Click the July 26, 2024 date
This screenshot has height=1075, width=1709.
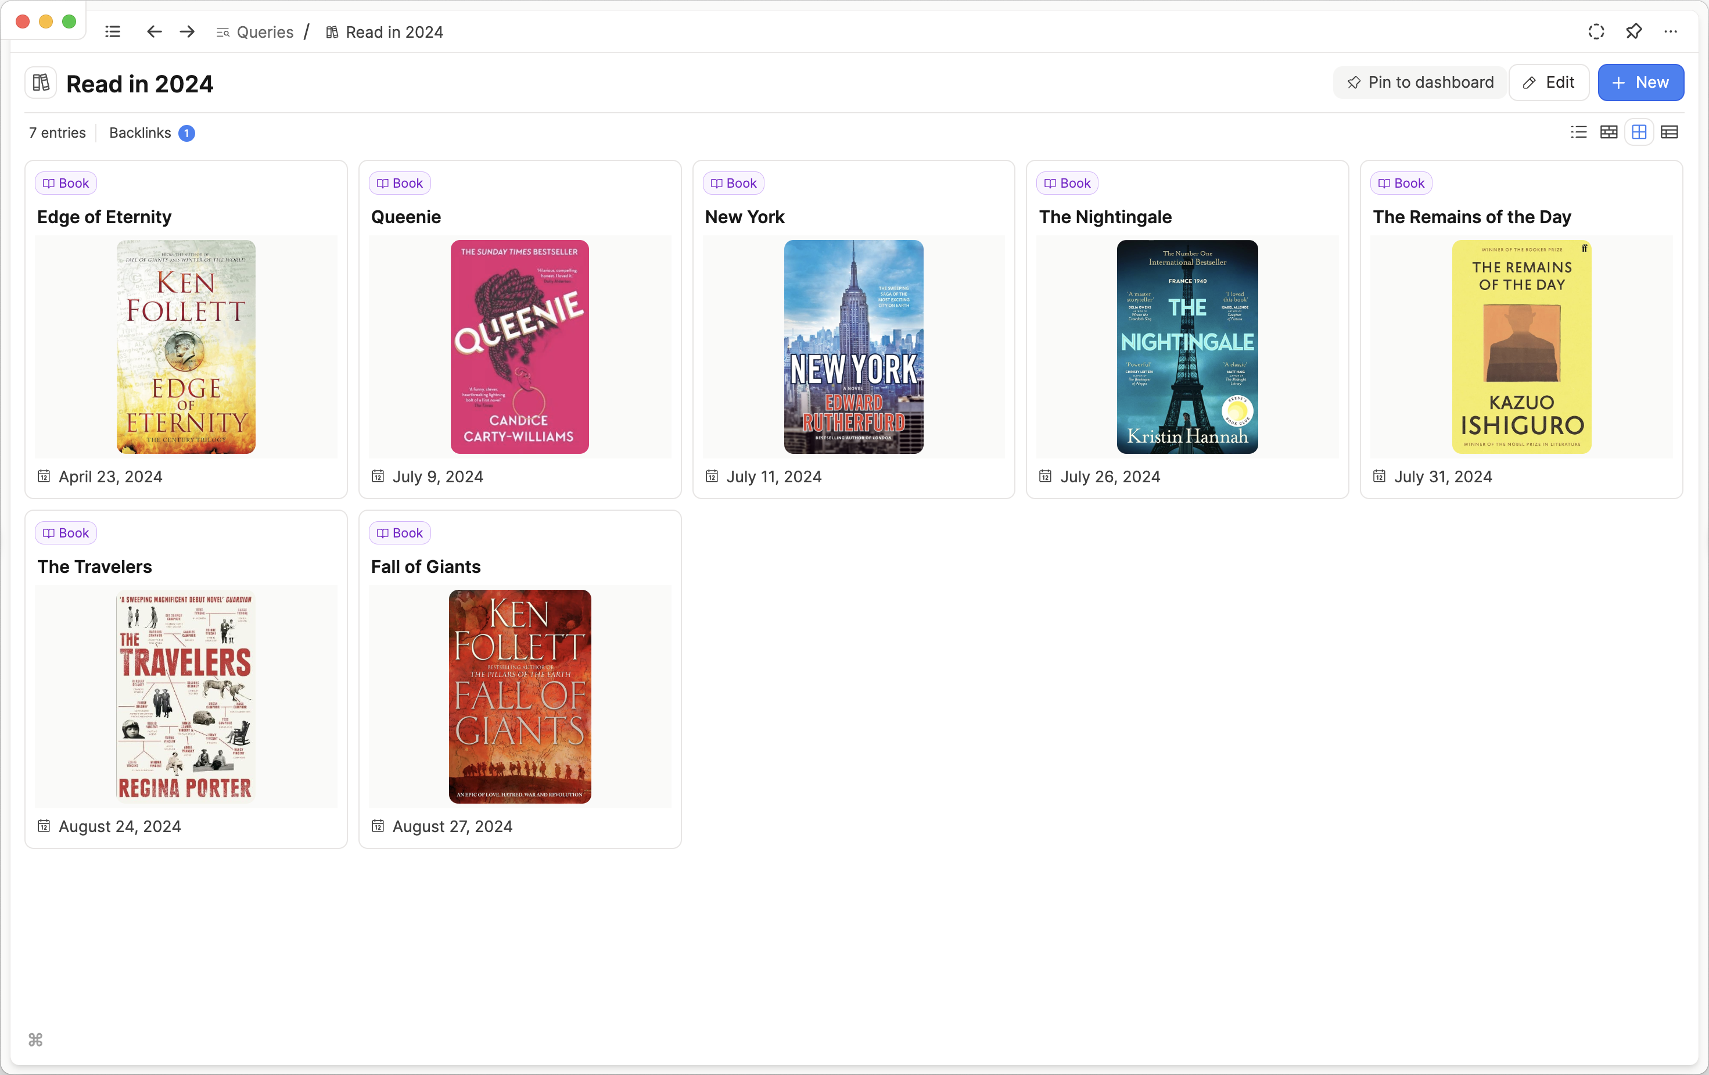[1110, 476]
